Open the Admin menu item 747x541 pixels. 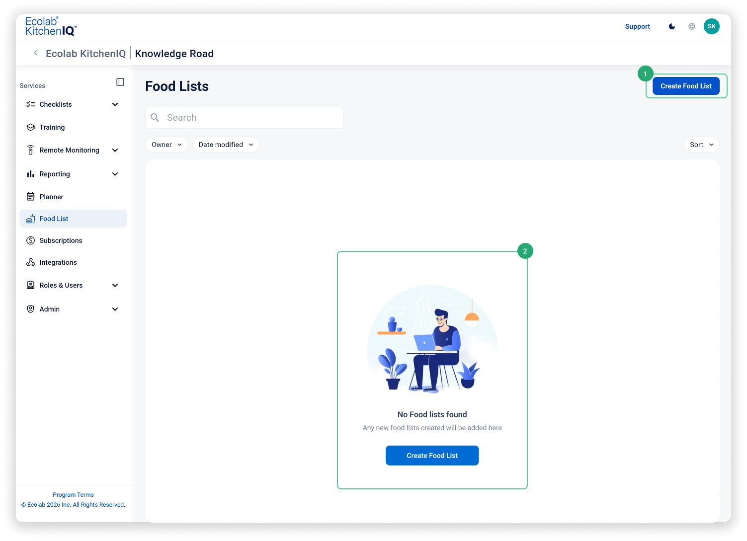73,309
